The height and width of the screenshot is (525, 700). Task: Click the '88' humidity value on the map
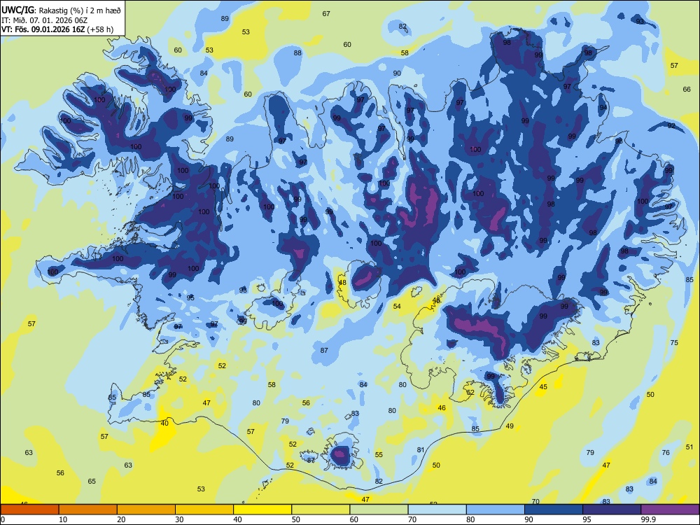click(x=297, y=52)
